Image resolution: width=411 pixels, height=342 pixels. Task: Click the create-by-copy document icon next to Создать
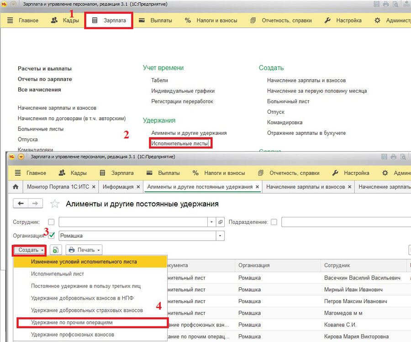point(56,250)
